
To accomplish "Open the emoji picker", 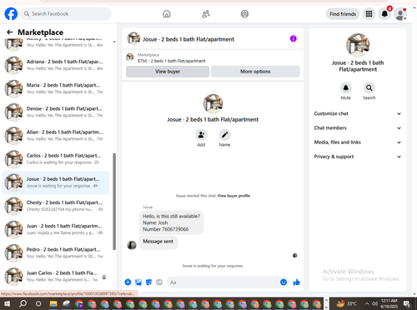I will coord(284,282).
